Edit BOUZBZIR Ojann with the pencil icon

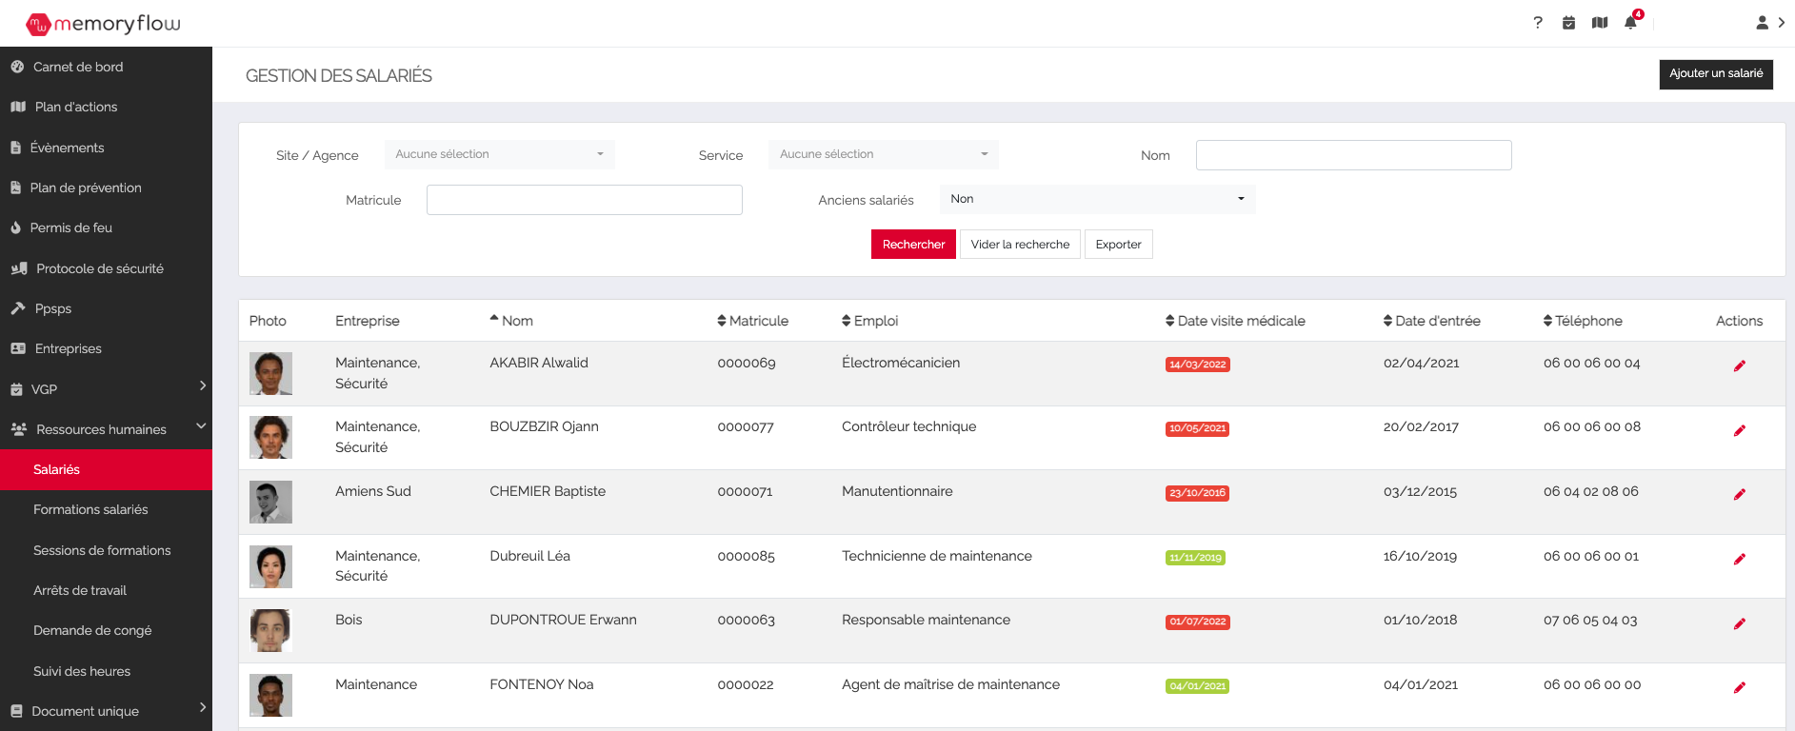[x=1739, y=430]
